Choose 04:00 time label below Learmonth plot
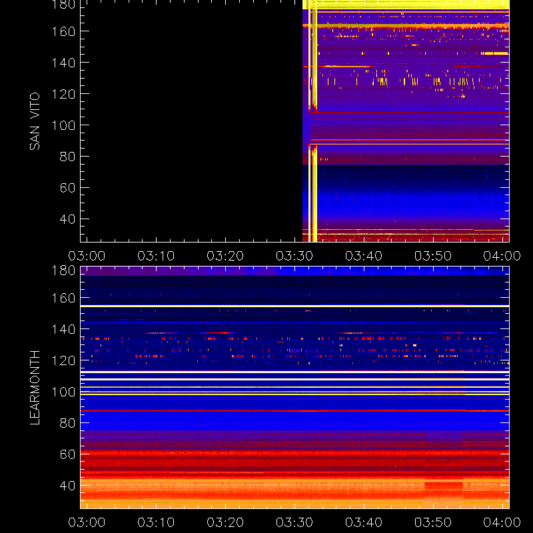This screenshot has height=533, width=533. click(x=502, y=522)
